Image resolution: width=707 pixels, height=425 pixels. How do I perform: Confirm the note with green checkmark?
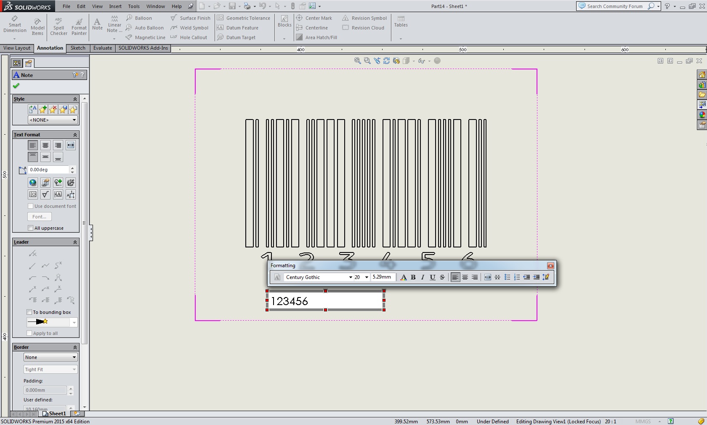(16, 86)
